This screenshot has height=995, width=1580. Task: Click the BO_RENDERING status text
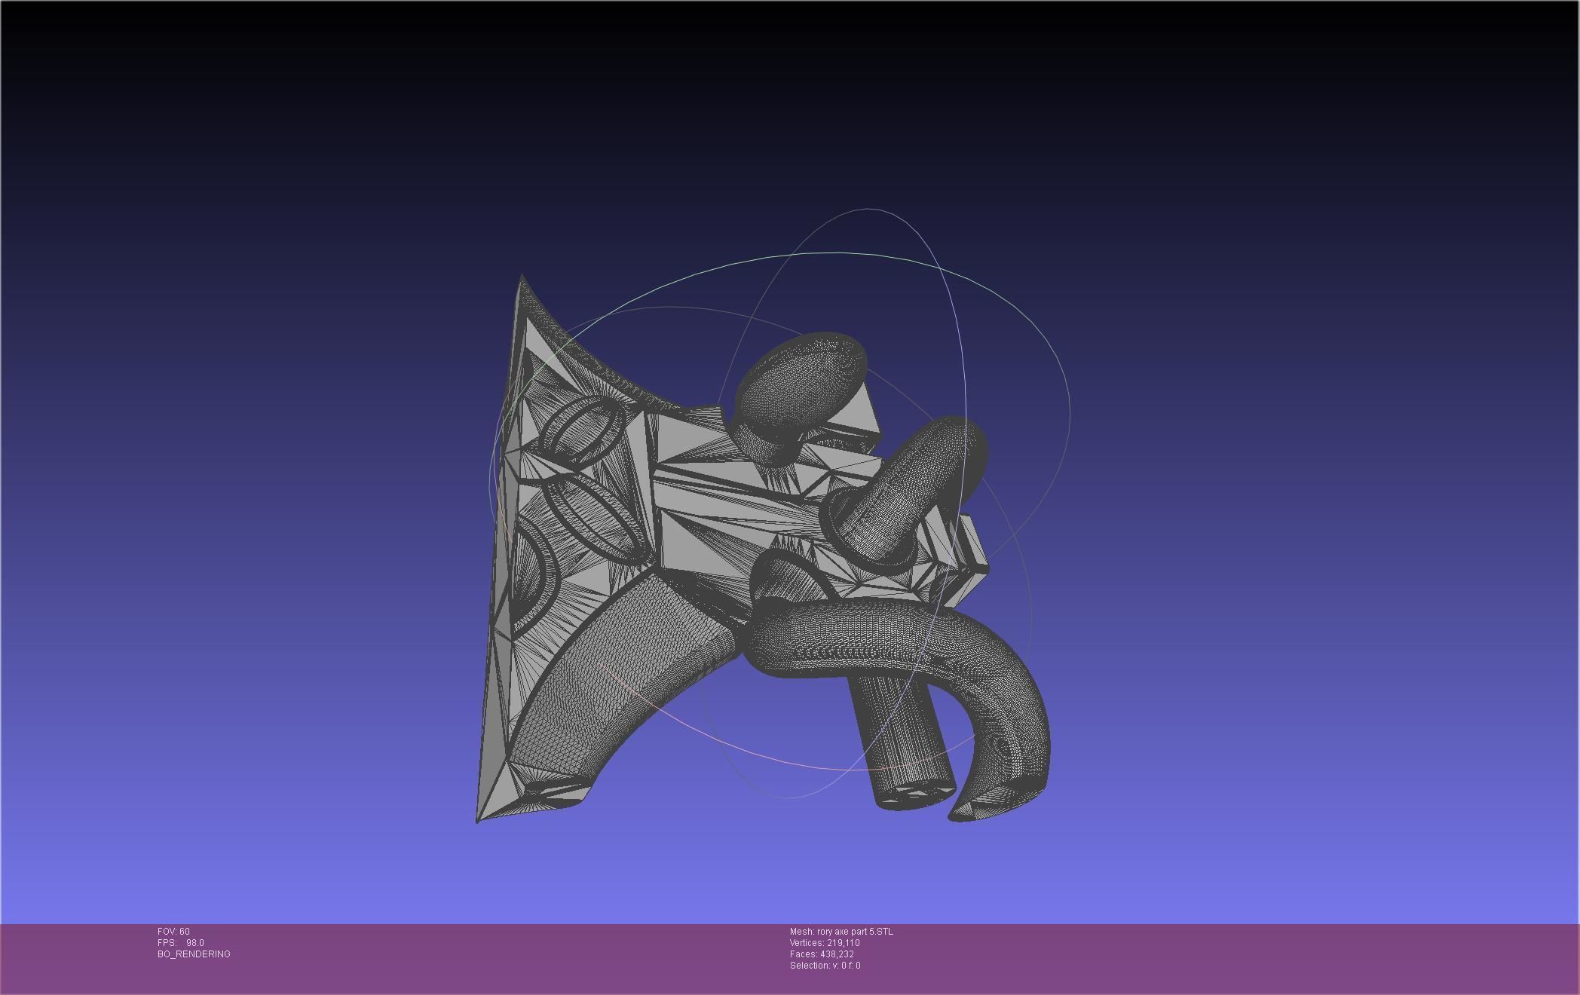194,954
